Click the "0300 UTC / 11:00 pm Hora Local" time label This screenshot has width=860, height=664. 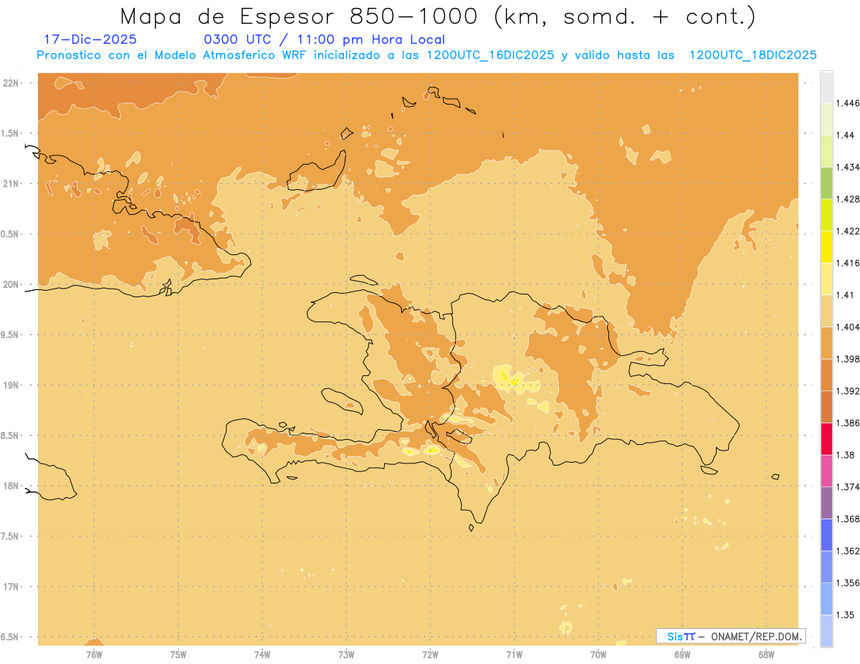pos(325,39)
